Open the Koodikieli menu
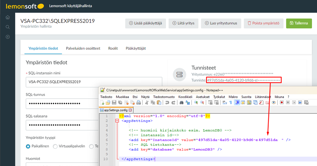This screenshot has width=317, height=166. 185,97
